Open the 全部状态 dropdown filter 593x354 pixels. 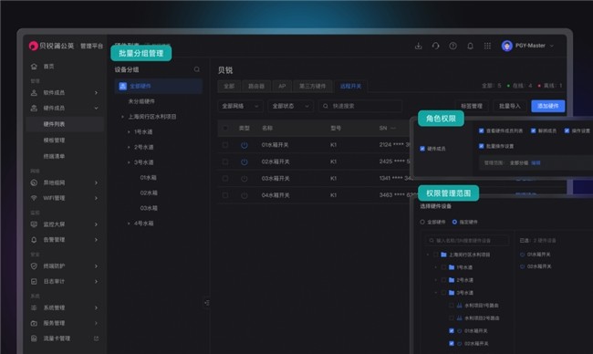tap(290, 106)
